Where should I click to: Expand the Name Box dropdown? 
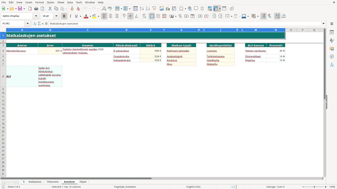pos(28,24)
